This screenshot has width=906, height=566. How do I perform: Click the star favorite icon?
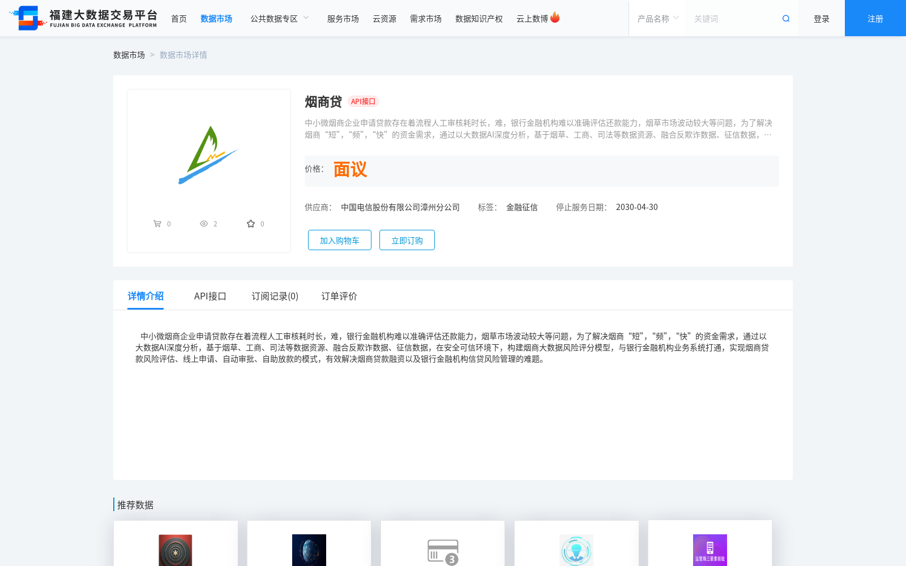point(251,224)
